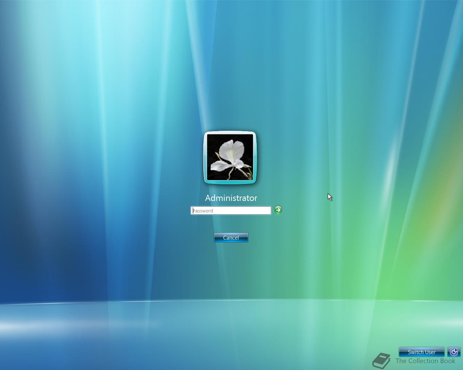Click the Cancel button
This screenshot has height=370, width=463.
pos(231,237)
